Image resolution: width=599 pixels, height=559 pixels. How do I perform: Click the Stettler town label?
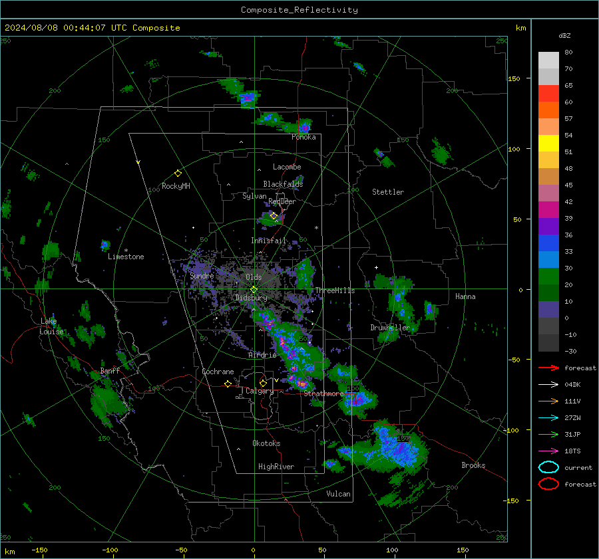tap(388, 192)
